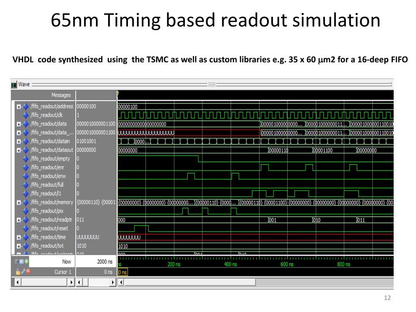
Task: Click the diamond icon for fifo_readout/empty
Action: [x=26, y=159]
